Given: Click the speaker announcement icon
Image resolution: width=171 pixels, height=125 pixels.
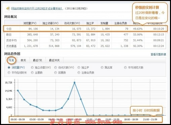Looking at the screenshot, I should pyautogui.click(x=8, y=8).
